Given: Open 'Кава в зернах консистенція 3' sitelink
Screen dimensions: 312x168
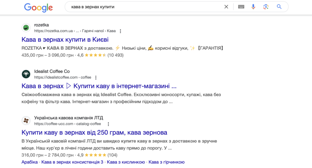Looking at the screenshot, I should click(72, 162).
